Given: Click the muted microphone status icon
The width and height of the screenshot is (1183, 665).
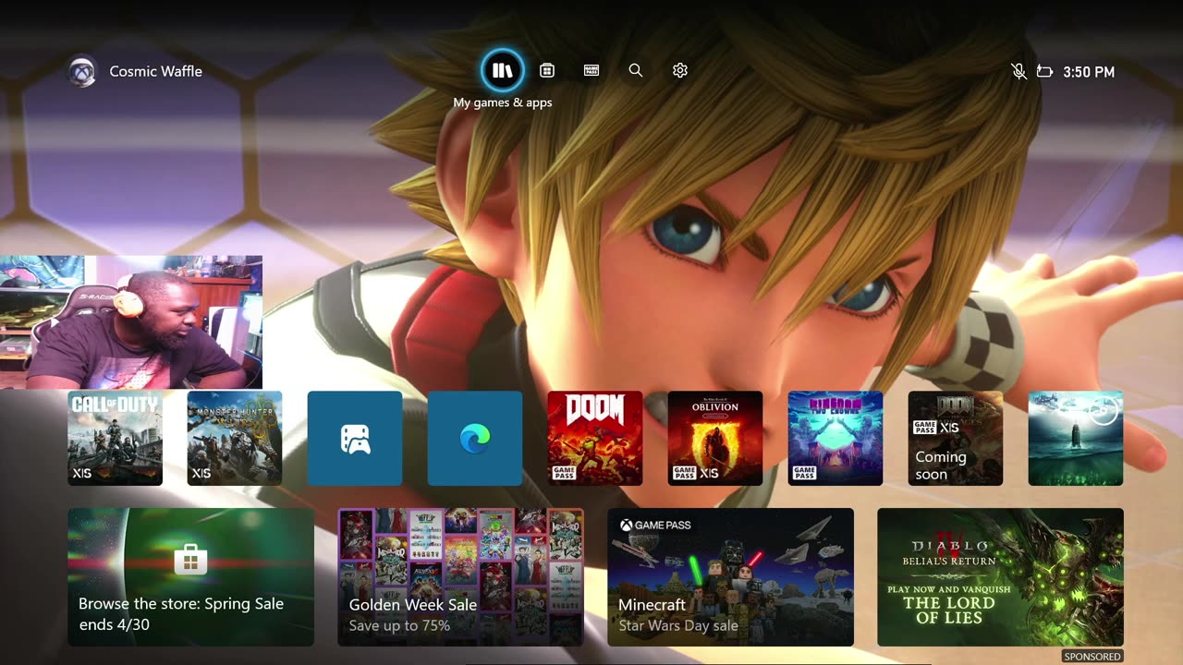Looking at the screenshot, I should pos(1018,71).
